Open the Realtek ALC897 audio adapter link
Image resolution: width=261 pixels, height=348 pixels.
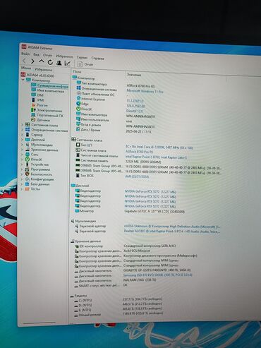tap(172, 232)
